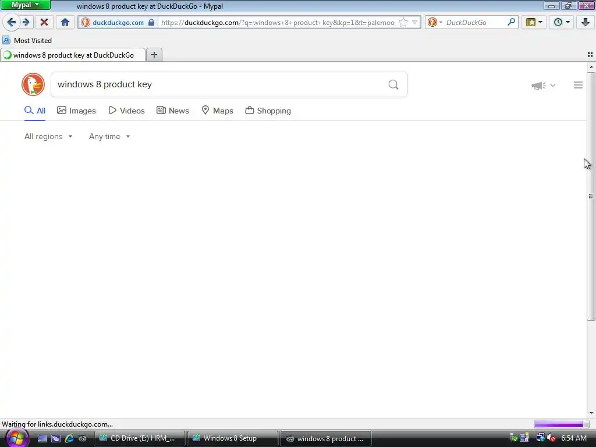Click the muted volume tray icon
Screen dimensions: 596x447
(x=551, y=438)
